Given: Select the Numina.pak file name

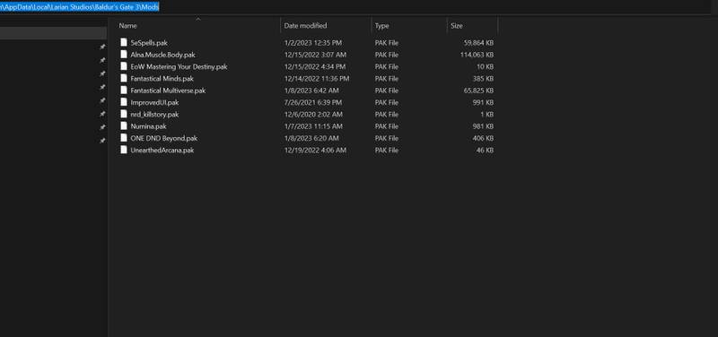Looking at the screenshot, I should [x=148, y=126].
